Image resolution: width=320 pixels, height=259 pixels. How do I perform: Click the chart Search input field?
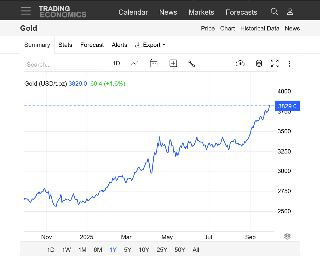coord(63,65)
